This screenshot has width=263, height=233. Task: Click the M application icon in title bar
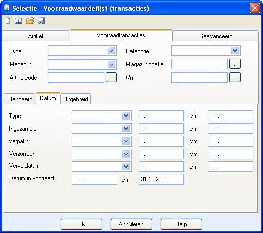click(7, 8)
